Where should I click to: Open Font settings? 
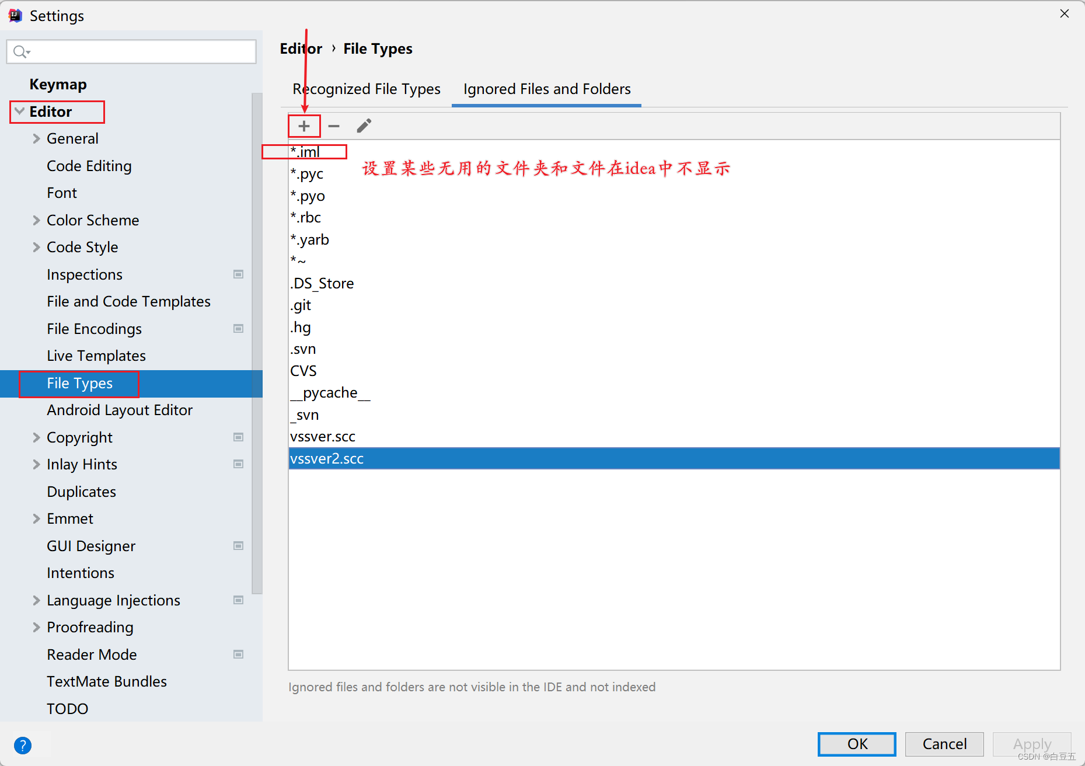tap(62, 193)
